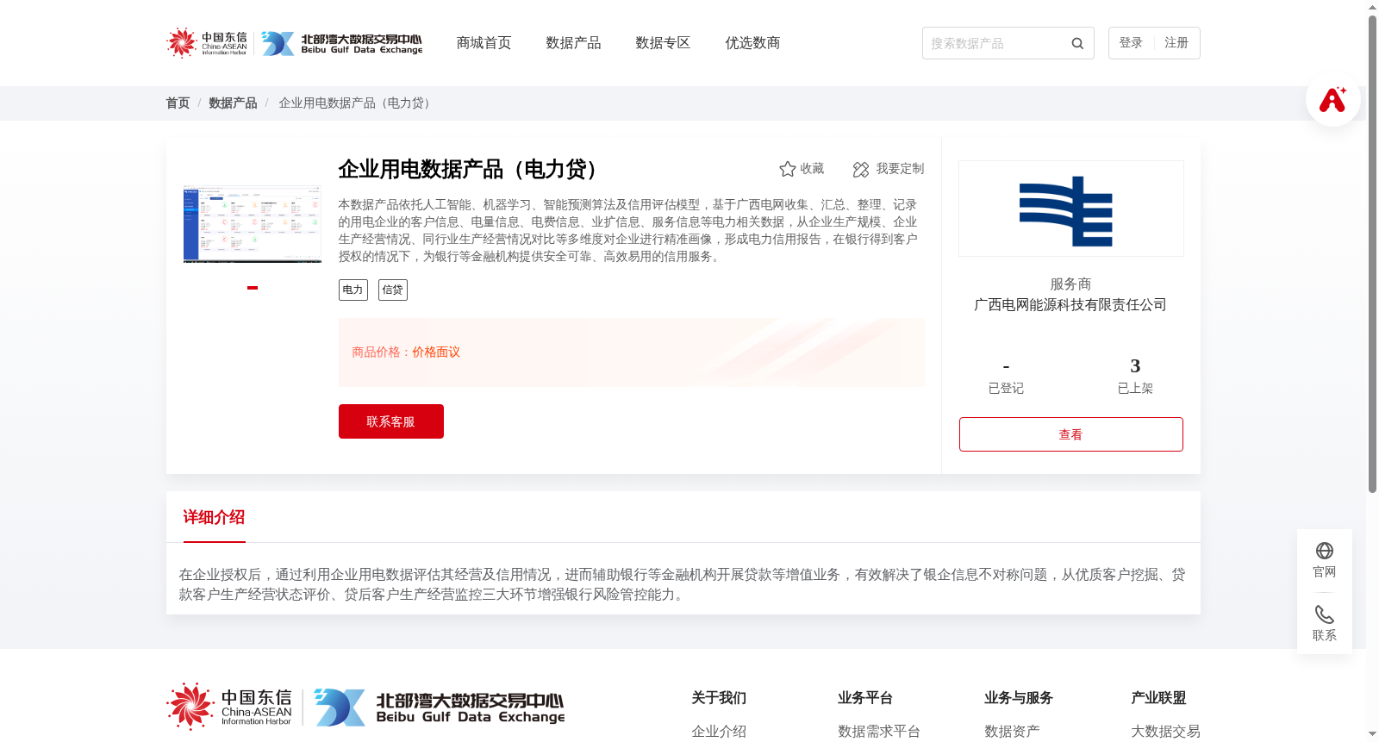
Task: Click the Beibu Gulf Data Exchange header logo
Action: point(342,43)
